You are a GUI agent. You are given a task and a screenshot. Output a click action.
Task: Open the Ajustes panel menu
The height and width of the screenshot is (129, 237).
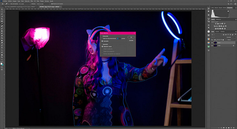236,20
